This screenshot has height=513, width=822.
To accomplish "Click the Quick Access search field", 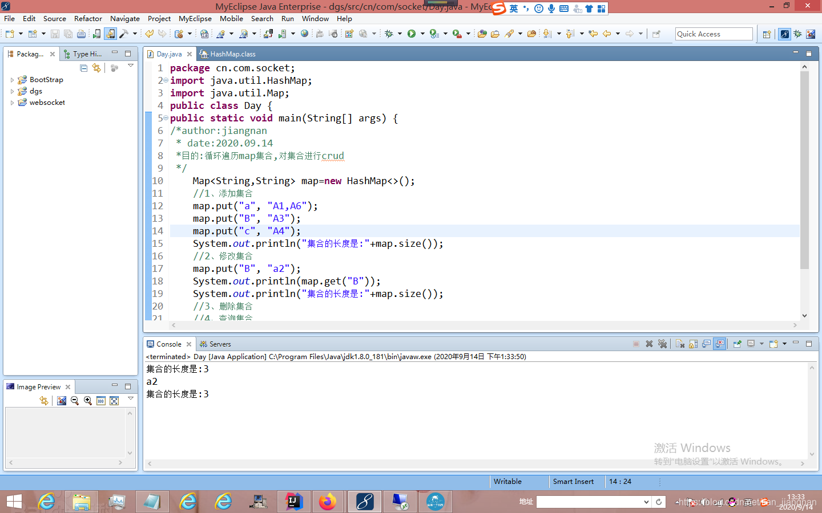I will (x=714, y=34).
